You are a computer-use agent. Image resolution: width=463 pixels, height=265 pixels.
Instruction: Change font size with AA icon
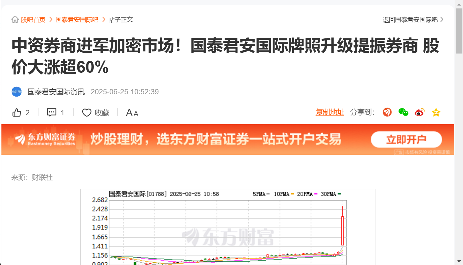tap(132, 113)
